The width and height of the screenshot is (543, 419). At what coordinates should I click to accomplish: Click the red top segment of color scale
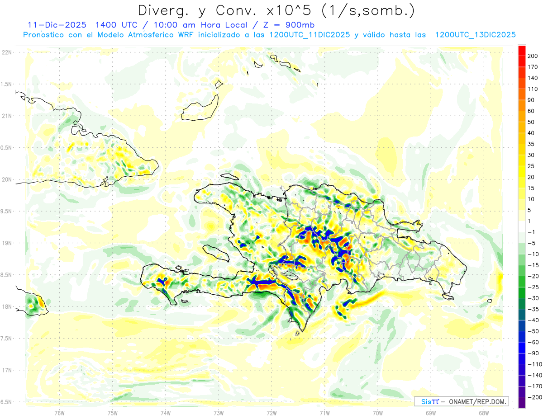coord(522,50)
